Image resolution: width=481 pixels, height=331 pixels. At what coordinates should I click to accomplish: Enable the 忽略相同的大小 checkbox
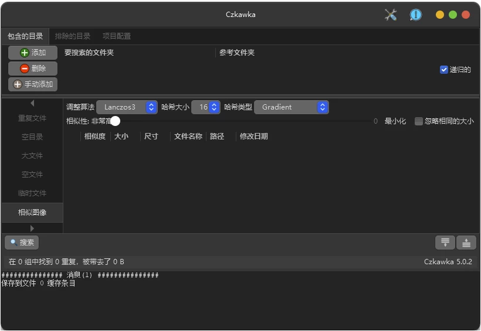pos(419,121)
